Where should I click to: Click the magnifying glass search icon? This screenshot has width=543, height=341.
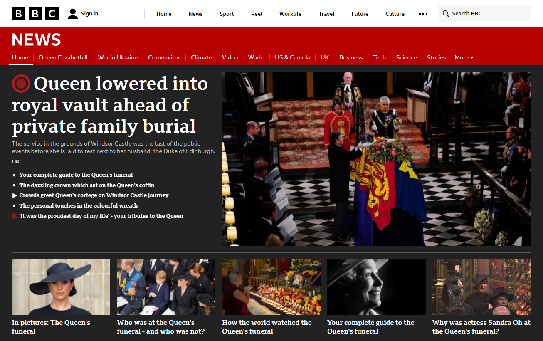click(446, 14)
